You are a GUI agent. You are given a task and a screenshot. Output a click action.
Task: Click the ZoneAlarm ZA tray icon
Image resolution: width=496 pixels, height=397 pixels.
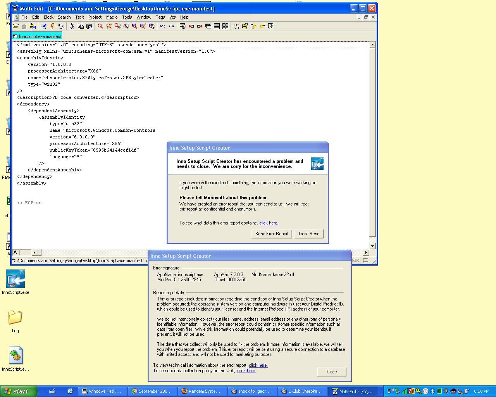tap(412, 391)
